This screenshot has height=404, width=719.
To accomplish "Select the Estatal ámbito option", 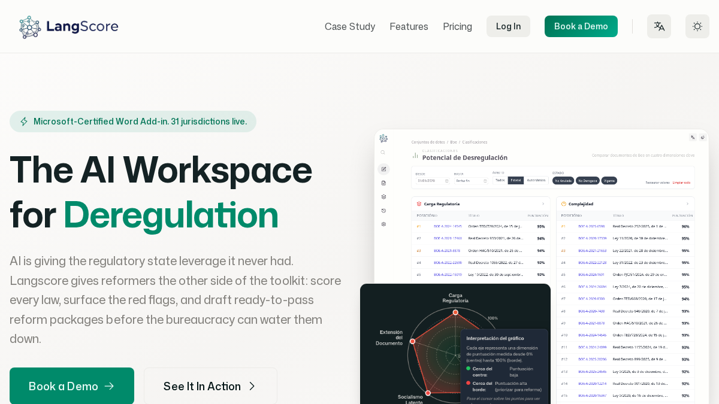I will tap(516, 180).
